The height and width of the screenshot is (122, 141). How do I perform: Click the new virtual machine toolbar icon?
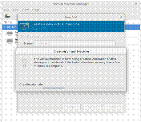(x=8, y=16)
